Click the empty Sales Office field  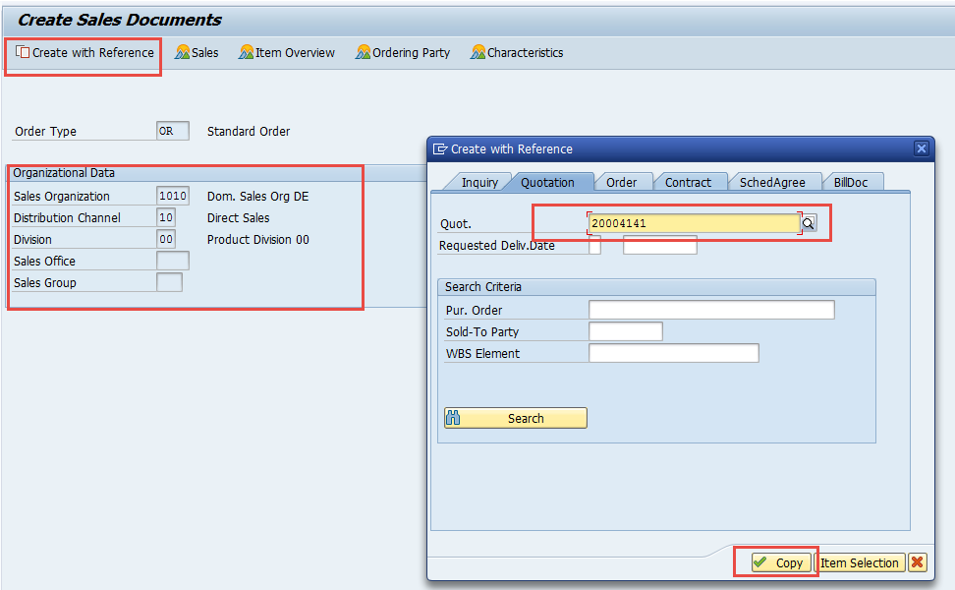tap(172, 261)
